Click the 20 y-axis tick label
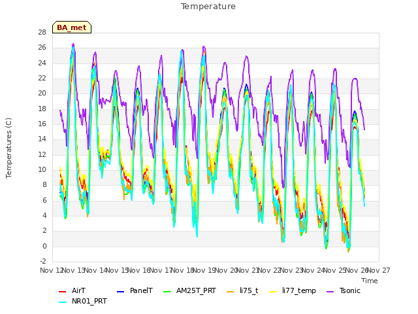This screenshot has width=418, height=314. pyautogui.click(x=42, y=94)
